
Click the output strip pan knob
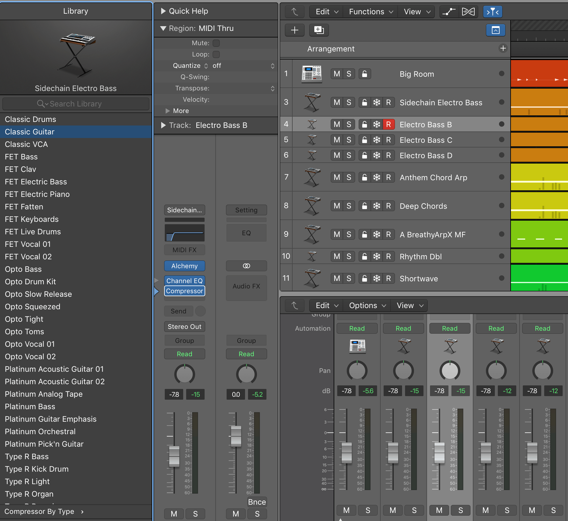pyautogui.click(x=246, y=374)
